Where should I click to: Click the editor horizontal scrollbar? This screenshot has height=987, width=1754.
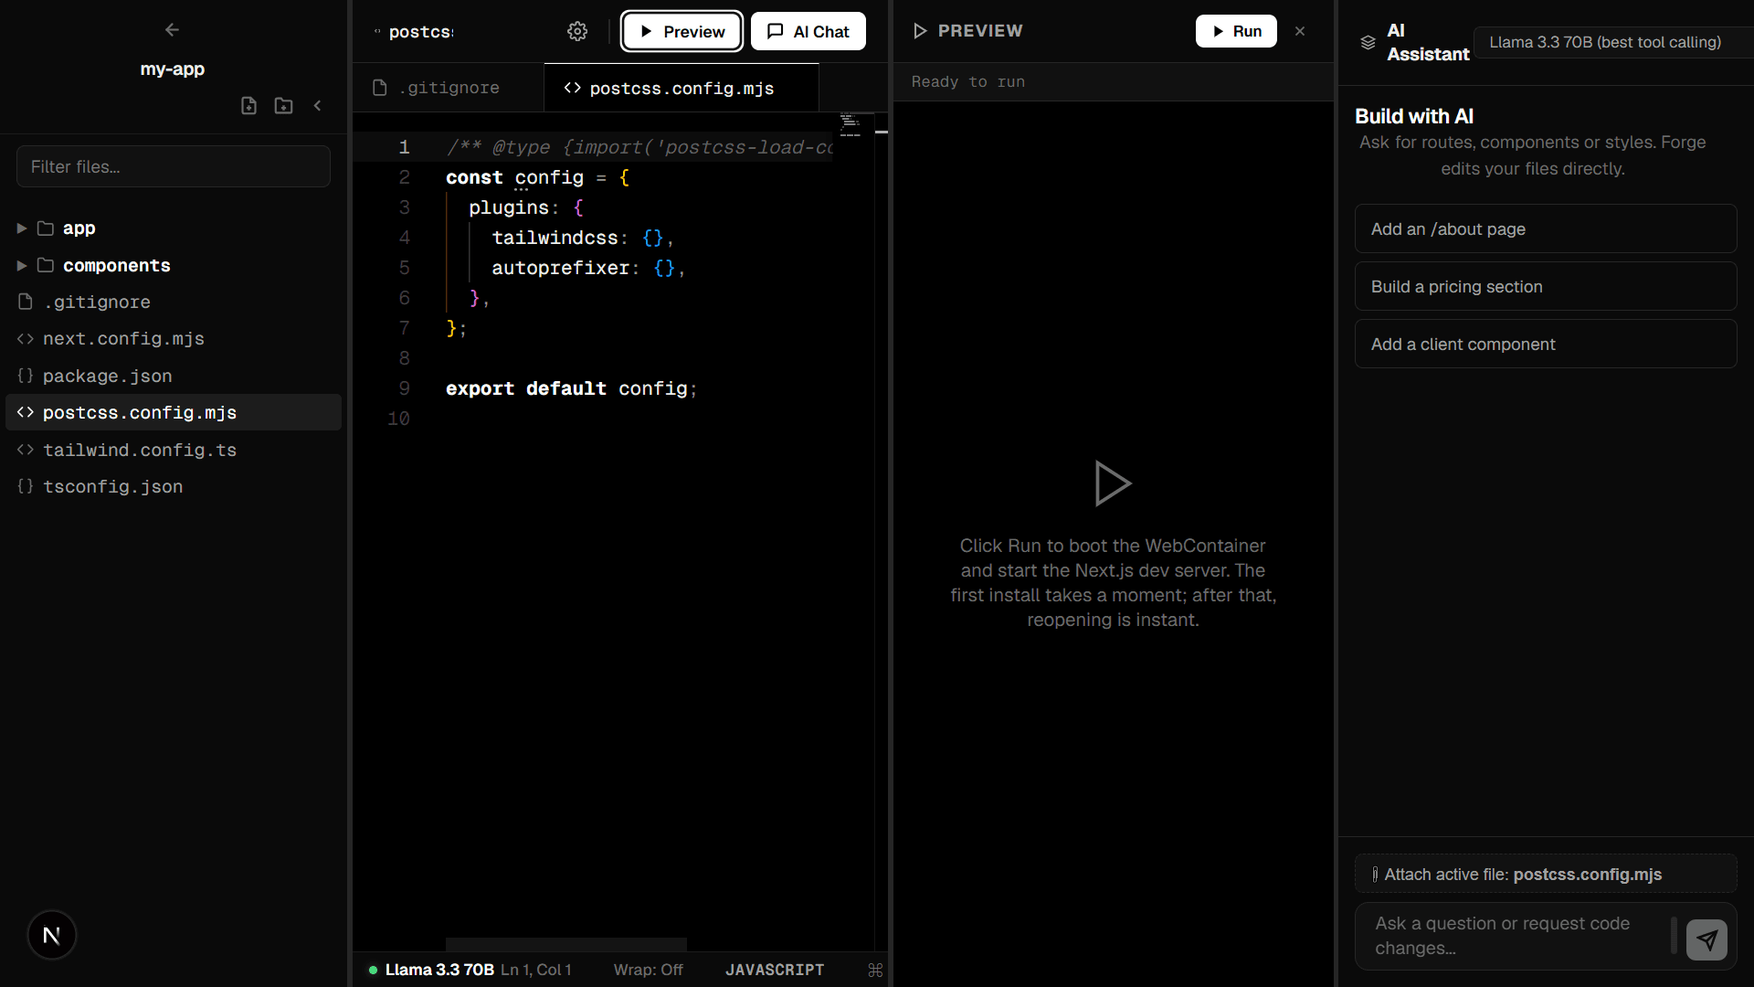coord(566,944)
